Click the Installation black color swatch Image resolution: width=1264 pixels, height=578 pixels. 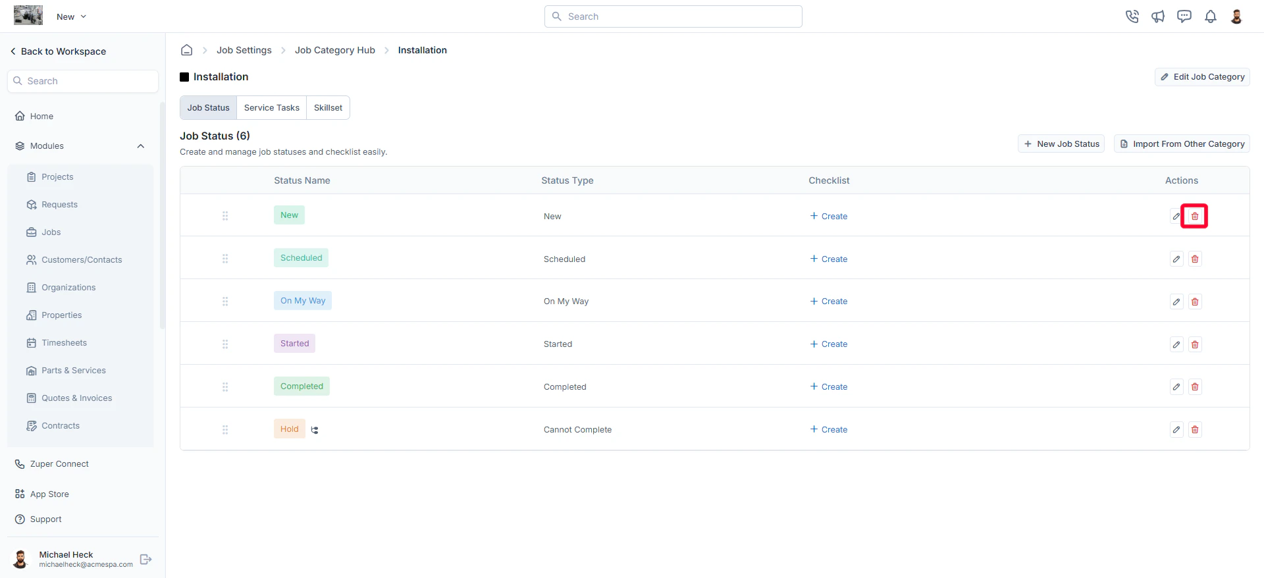[x=184, y=77]
